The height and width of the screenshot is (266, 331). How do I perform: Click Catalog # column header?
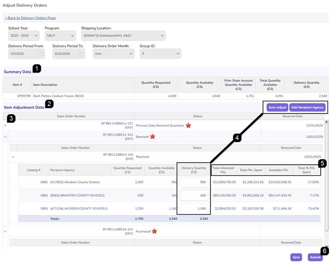(x=34, y=170)
